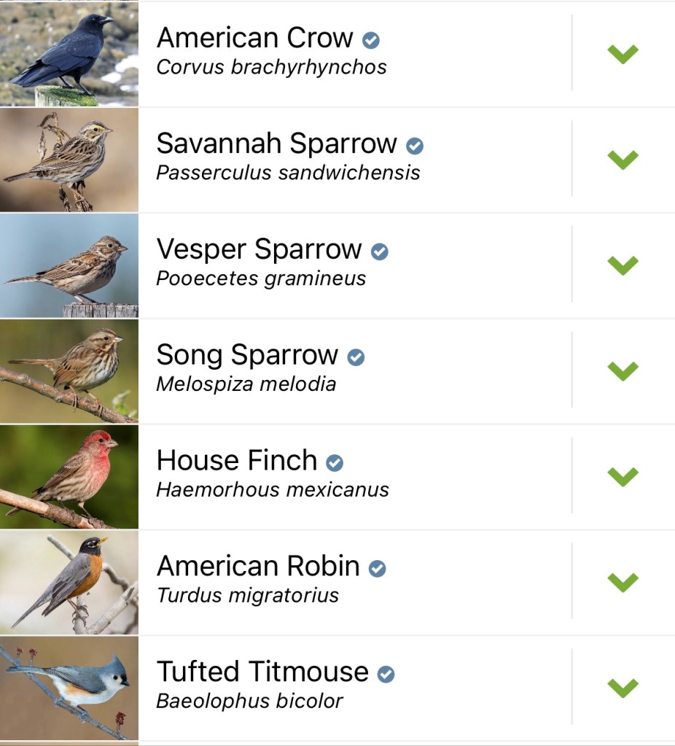The width and height of the screenshot is (675, 746).
Task: Expand the American Robin green chevron
Action: coord(623,581)
